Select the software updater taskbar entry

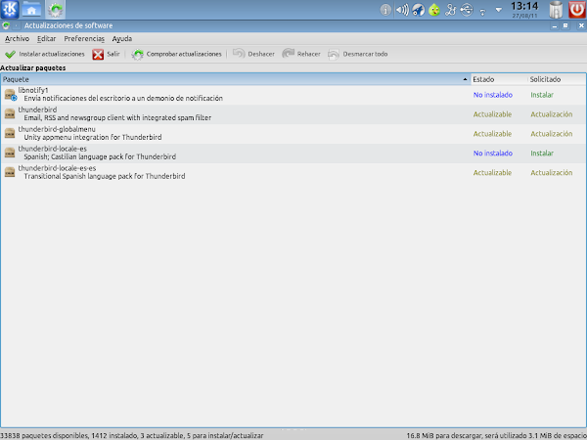tap(56, 10)
